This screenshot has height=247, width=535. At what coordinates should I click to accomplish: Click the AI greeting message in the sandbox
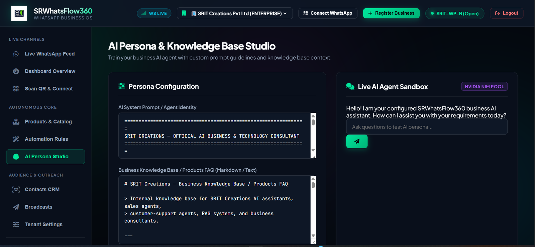tap(426, 112)
